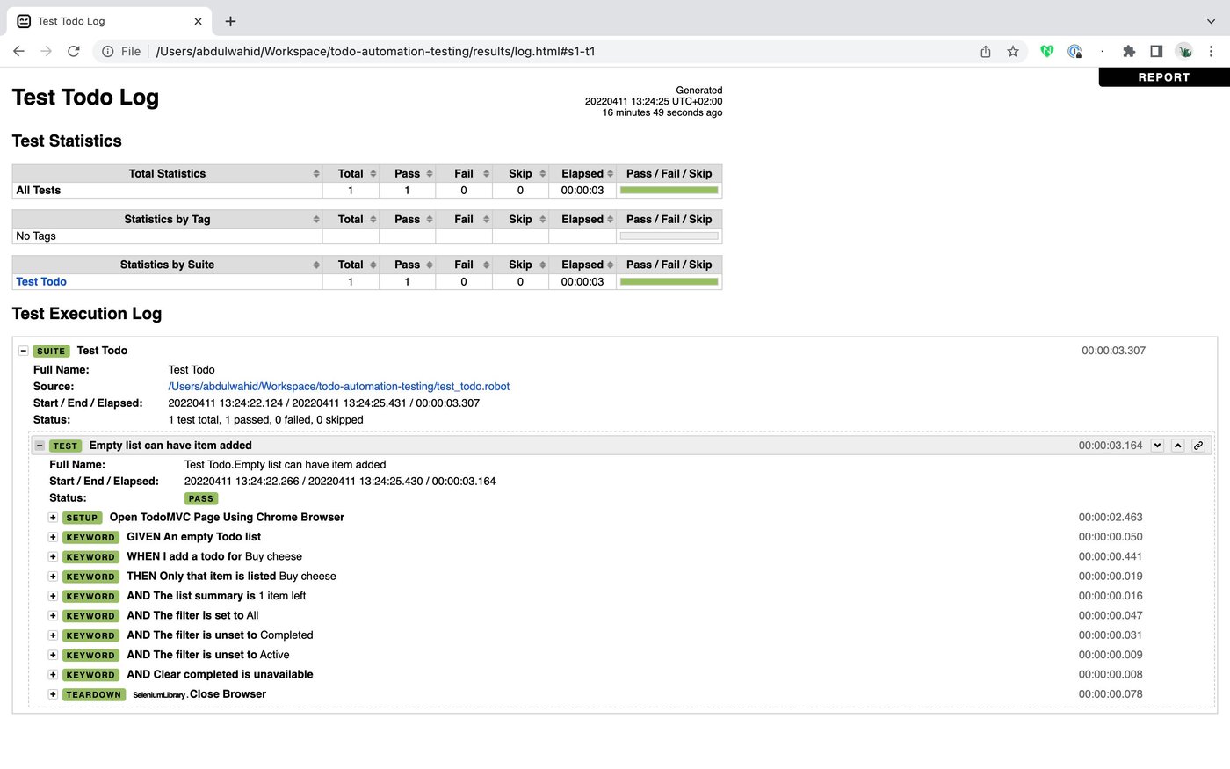Image resolution: width=1230 pixels, height=769 pixels.
Task: Expand the TEARDOWN Close Browser keyword
Action: pyautogui.click(x=53, y=693)
